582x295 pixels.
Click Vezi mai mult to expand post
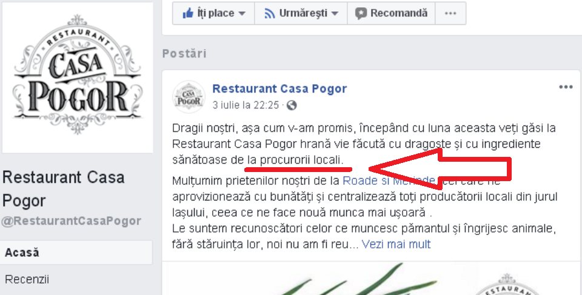click(x=396, y=244)
